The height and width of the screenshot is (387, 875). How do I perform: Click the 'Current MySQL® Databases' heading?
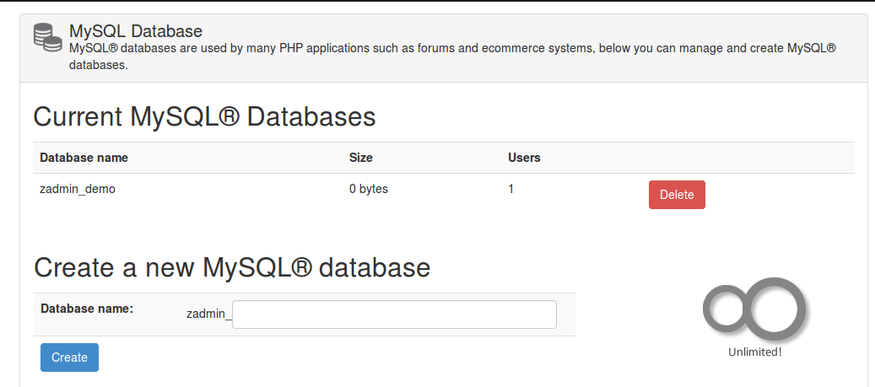pyautogui.click(x=204, y=117)
